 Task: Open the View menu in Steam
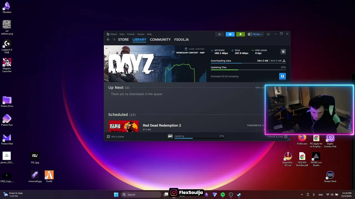[x=122, y=34]
